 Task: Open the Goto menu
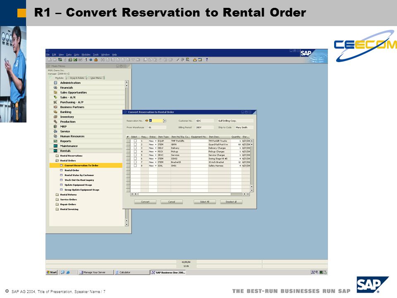coord(77,55)
